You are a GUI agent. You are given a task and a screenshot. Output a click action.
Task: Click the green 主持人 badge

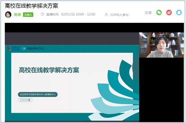28,15
